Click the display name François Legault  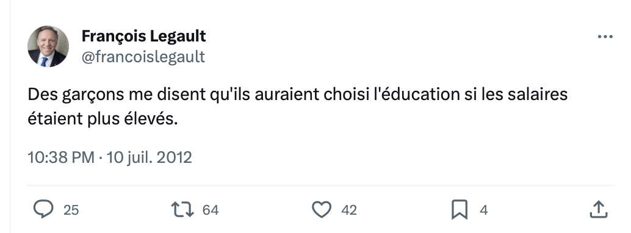(x=143, y=36)
